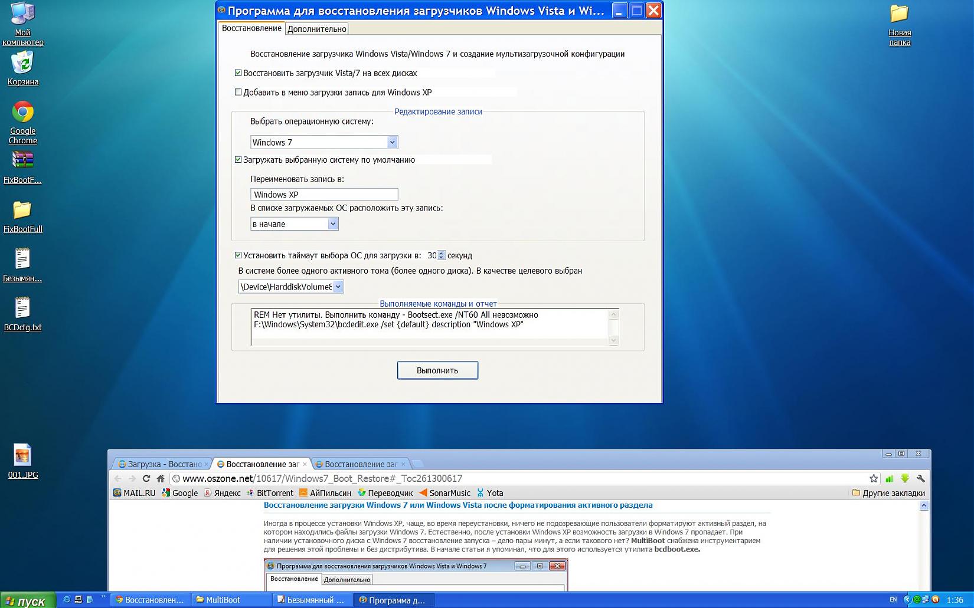
Task: Open the пуск Start menu
Action: pos(28,600)
